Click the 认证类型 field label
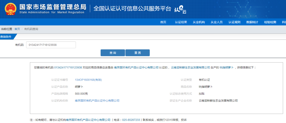Viewport: 286px width, 123px height. 186,80
